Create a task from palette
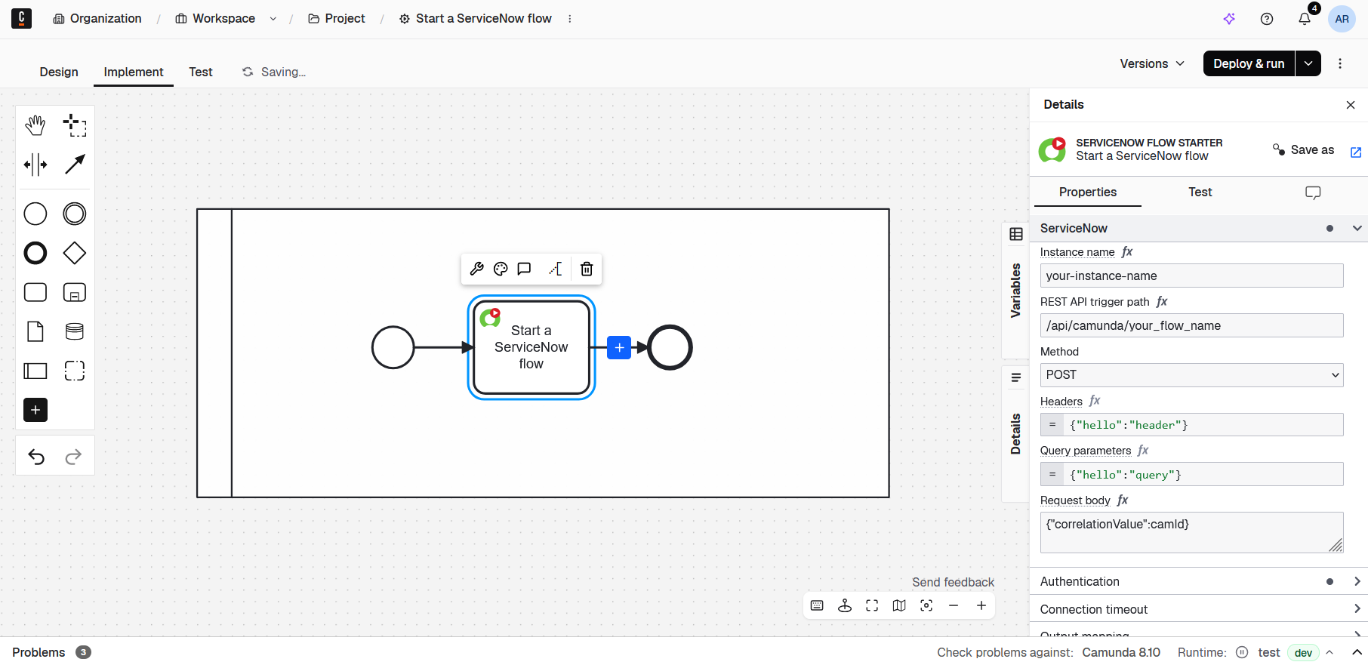Screen dimensions: 1368x665 click(x=35, y=292)
